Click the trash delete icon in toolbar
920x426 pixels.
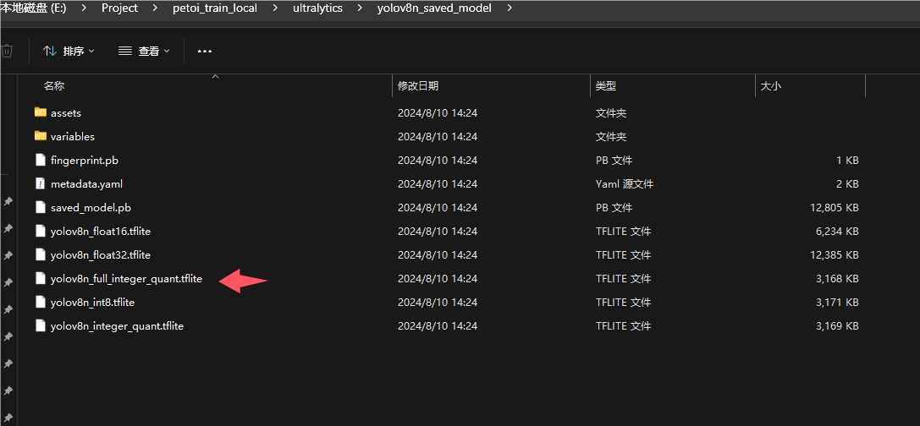click(7, 51)
